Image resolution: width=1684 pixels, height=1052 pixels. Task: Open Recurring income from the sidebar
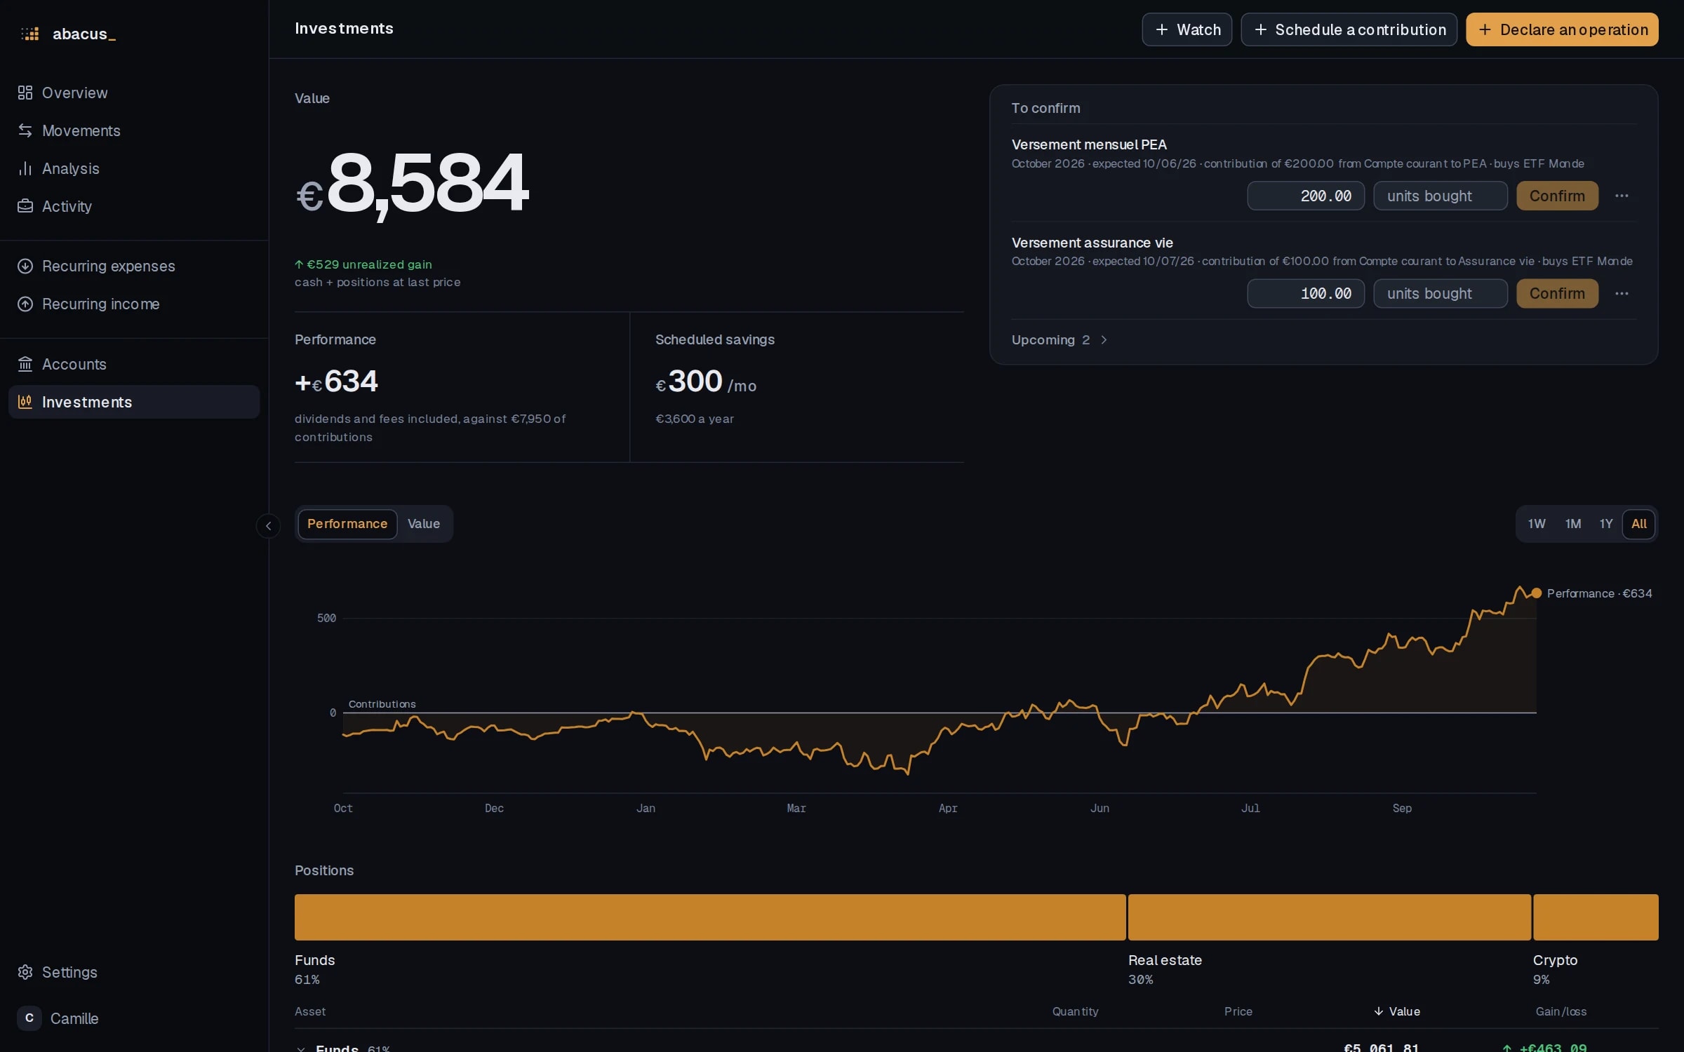pyautogui.click(x=134, y=304)
